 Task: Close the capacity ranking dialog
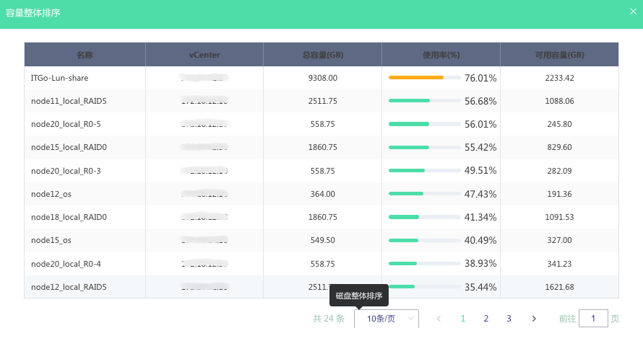[x=633, y=12]
